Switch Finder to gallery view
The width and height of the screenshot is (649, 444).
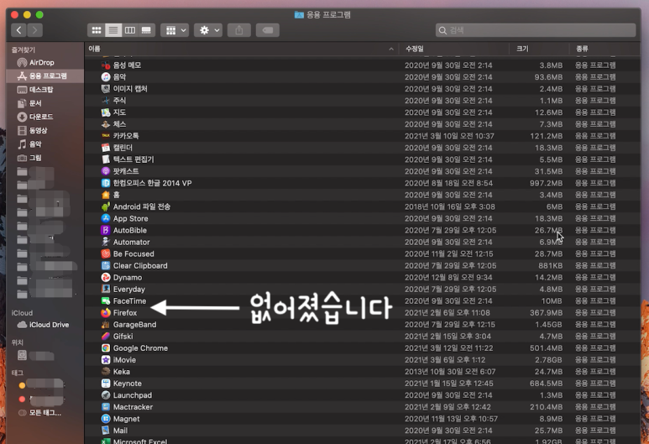pyautogui.click(x=146, y=30)
